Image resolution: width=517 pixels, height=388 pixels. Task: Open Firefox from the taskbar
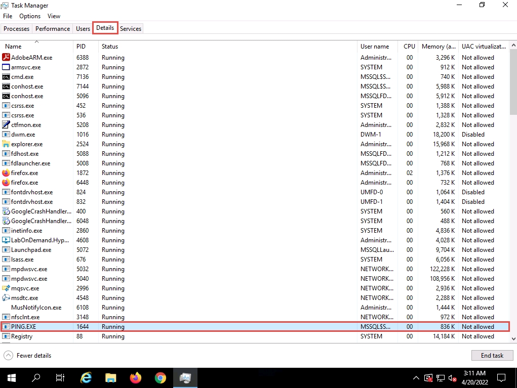pos(135,377)
